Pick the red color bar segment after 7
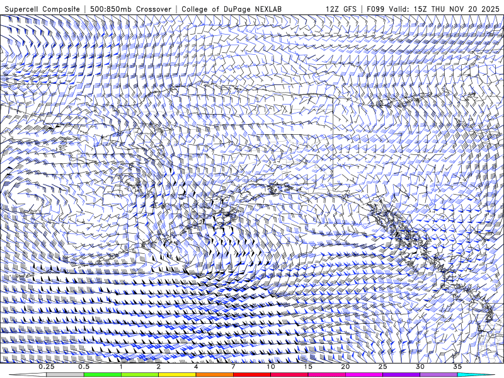The image size is (504, 378). pyautogui.click(x=251, y=375)
